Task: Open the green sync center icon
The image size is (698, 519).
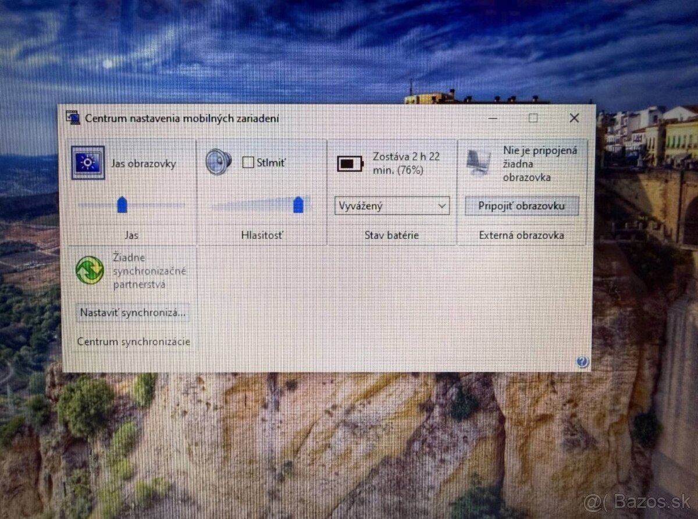Action: pos(90,270)
